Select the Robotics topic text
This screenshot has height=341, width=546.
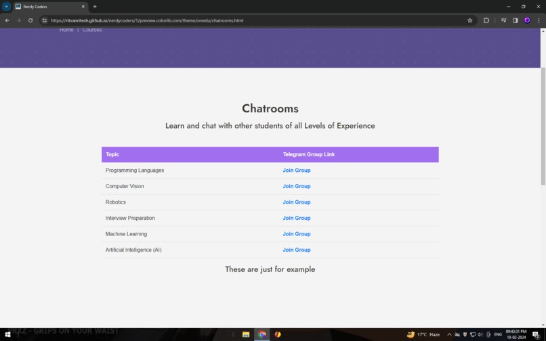point(116,202)
